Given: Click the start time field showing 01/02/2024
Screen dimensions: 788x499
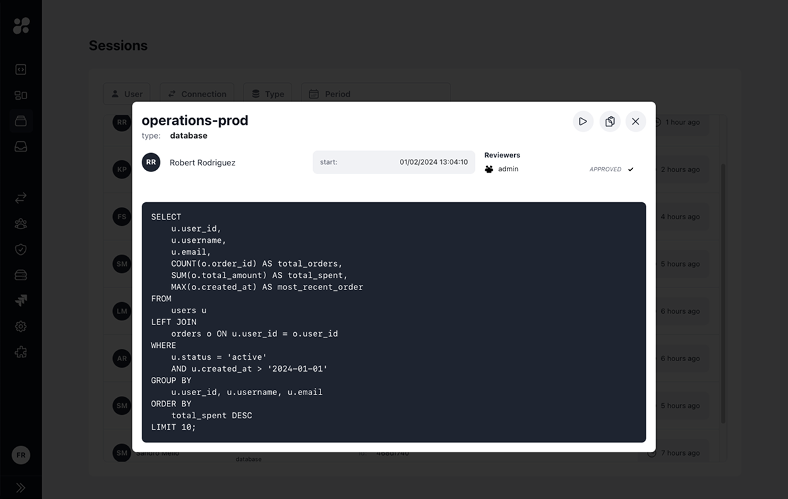Looking at the screenshot, I should click(x=393, y=162).
